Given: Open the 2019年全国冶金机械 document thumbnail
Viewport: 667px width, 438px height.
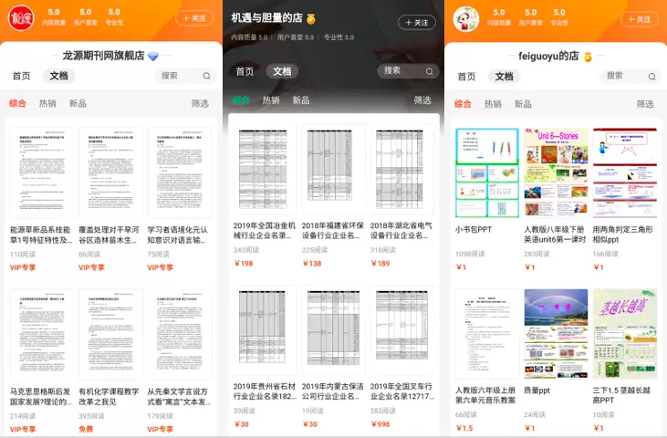Looking at the screenshot, I should pos(262,170).
